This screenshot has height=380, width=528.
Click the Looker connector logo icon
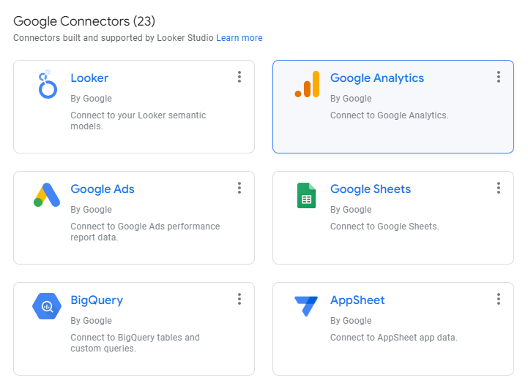click(x=48, y=84)
